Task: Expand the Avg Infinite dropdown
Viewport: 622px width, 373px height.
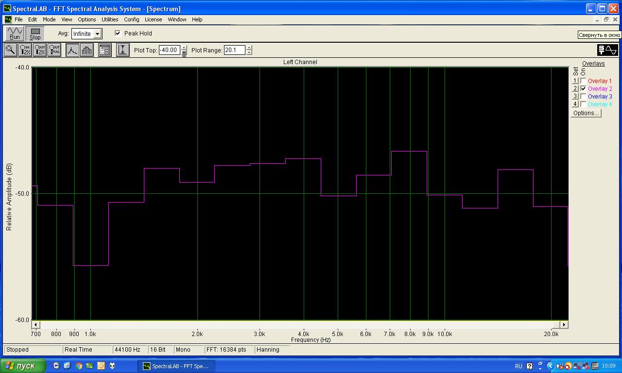Action: click(x=97, y=34)
